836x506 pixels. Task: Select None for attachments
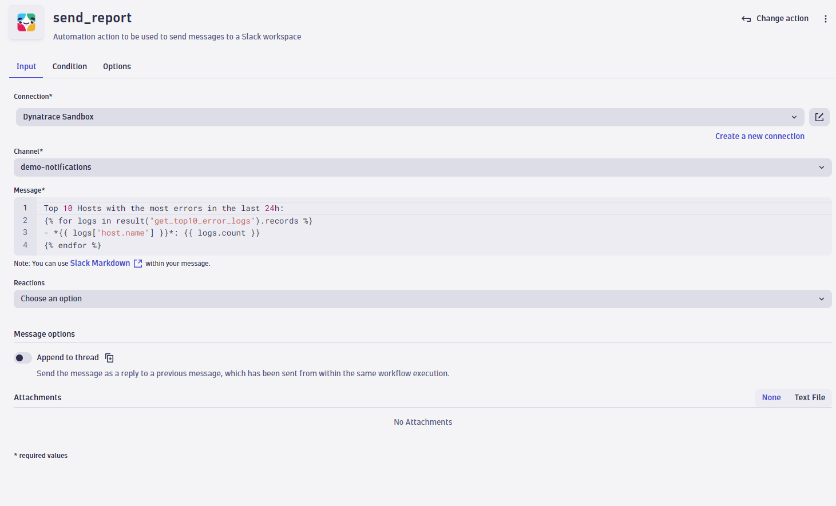point(771,398)
